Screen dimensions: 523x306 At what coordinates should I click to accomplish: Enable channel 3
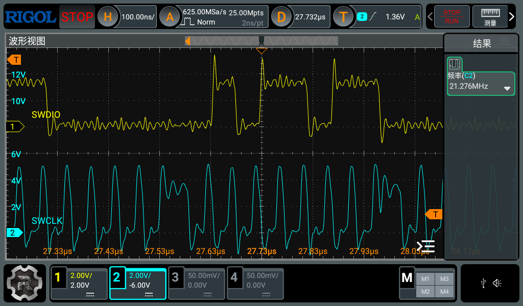click(x=176, y=277)
